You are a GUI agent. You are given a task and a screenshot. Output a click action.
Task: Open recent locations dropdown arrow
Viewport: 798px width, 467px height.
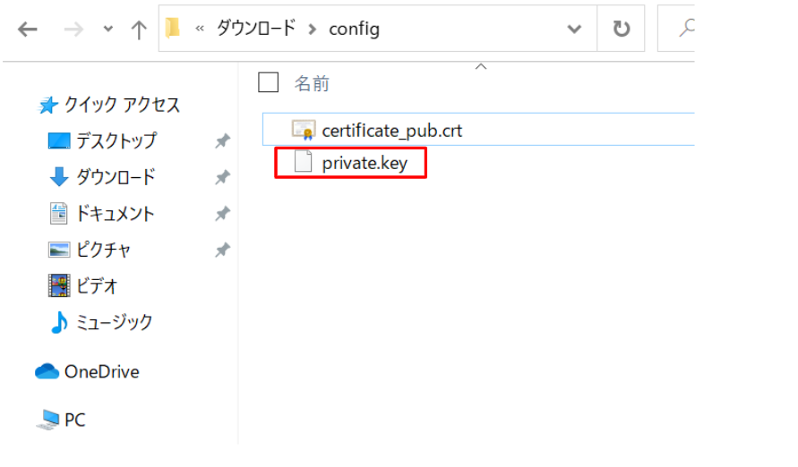point(107,29)
